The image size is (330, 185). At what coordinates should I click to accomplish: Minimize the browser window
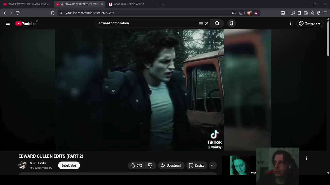(x=306, y=4)
